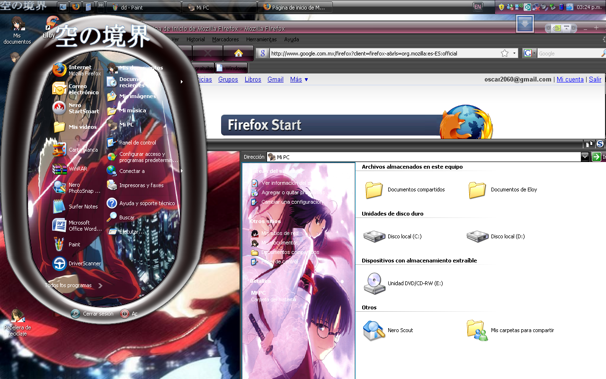The image size is (606, 379).
Task: Launch Carta blanca from the Start menu
Action: (x=75, y=150)
